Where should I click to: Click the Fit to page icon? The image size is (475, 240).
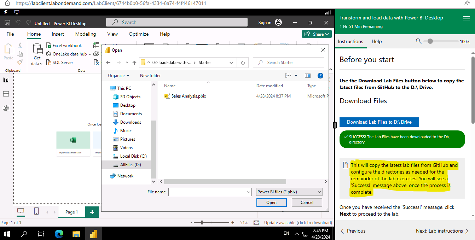point(256,223)
